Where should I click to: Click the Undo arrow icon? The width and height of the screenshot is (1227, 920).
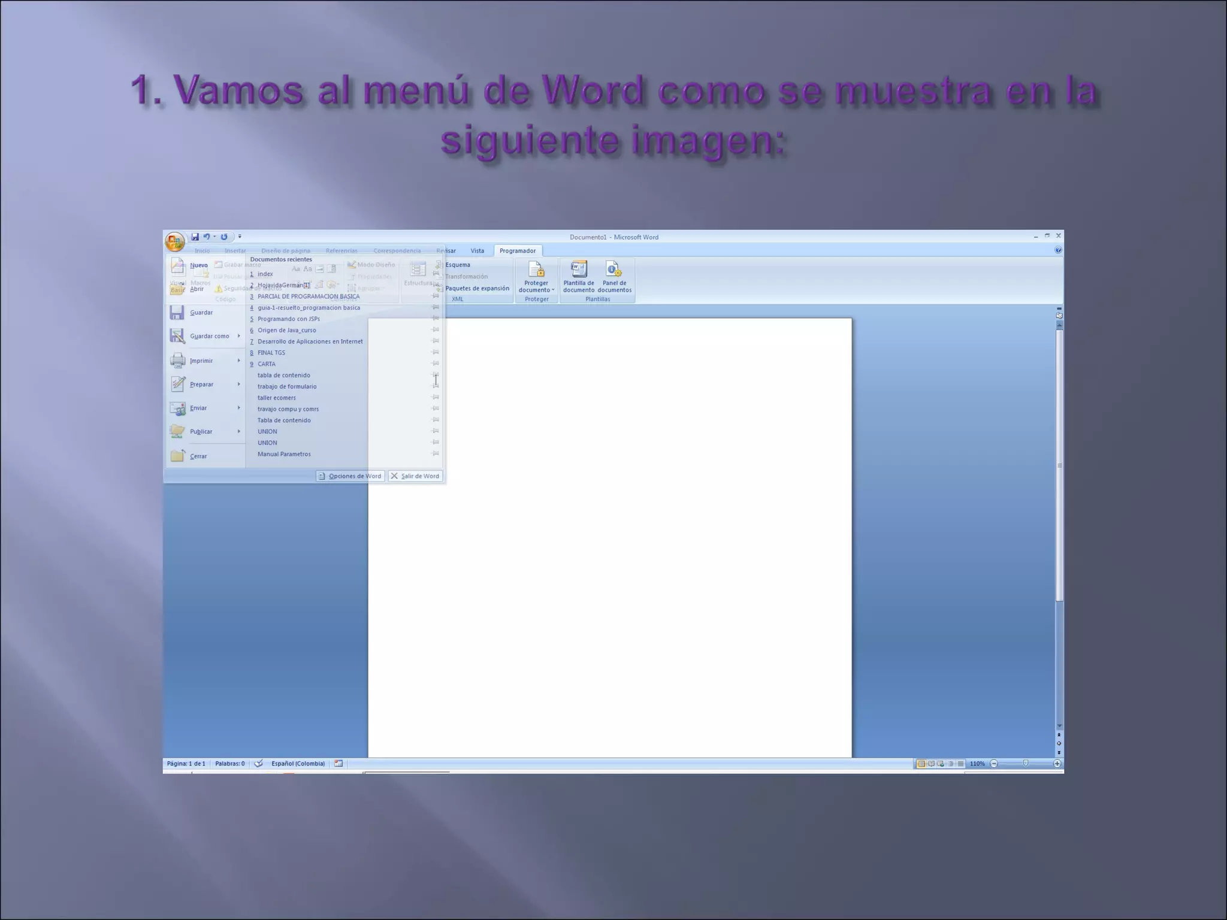(206, 237)
